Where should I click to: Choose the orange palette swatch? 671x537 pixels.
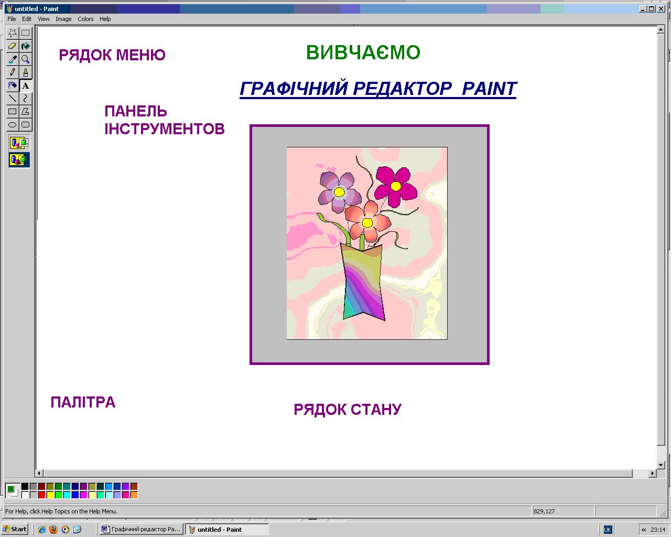coord(134,495)
